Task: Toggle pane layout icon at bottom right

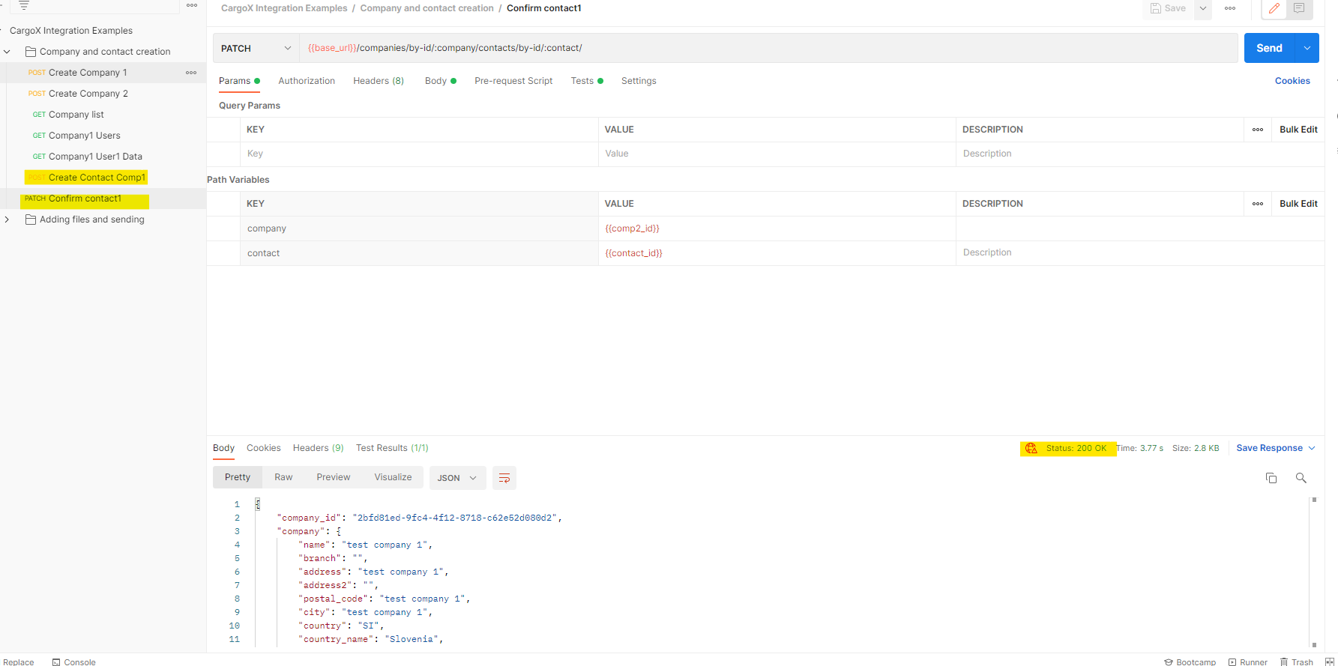Action: pyautogui.click(x=1330, y=662)
